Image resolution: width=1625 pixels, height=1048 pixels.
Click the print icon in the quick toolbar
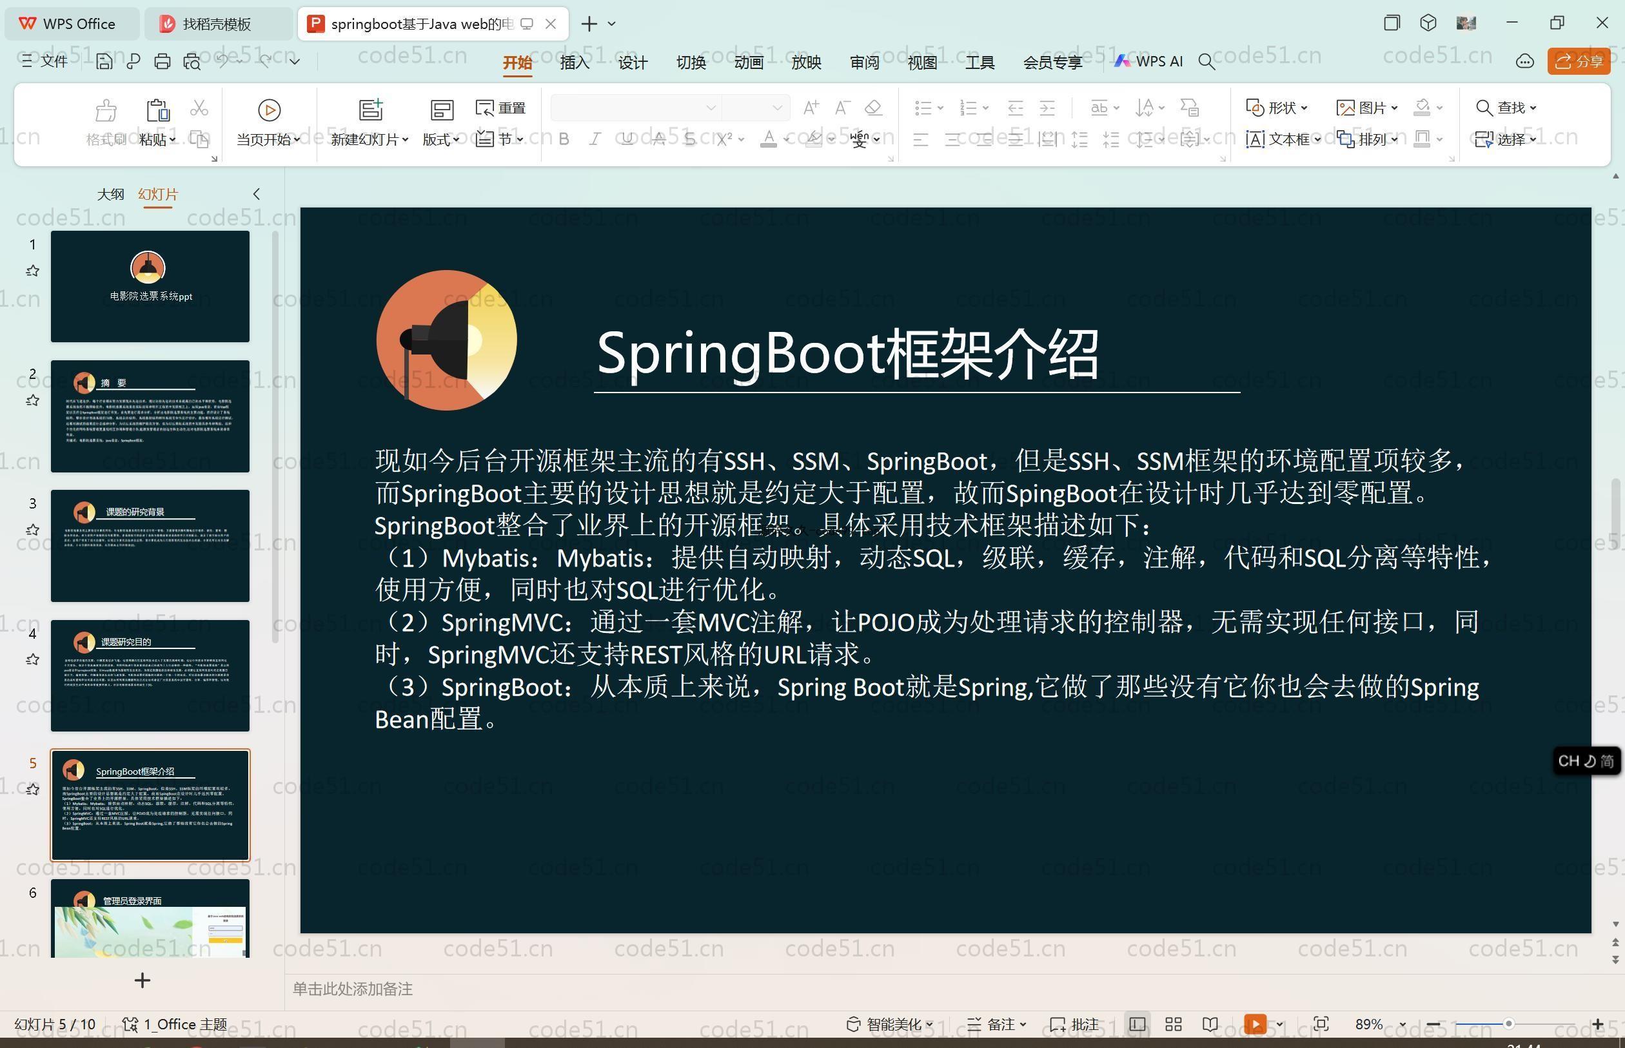162,61
